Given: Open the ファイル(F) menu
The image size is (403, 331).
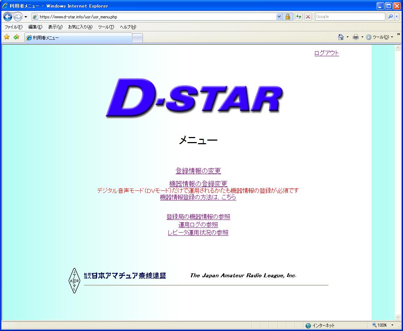Looking at the screenshot, I should tap(13, 27).
